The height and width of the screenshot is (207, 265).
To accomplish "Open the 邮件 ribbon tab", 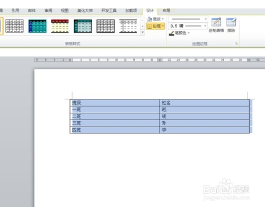I will [x=32, y=11].
